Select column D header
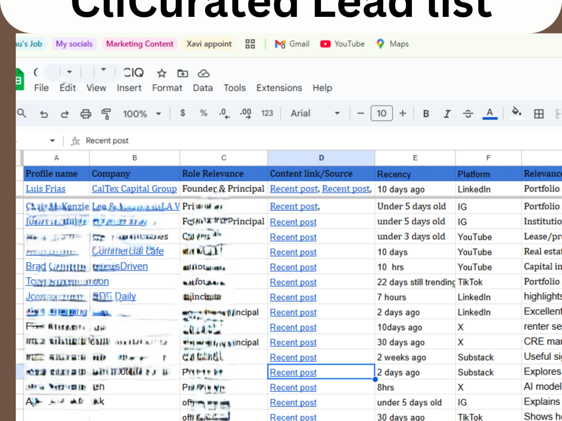562x421 pixels. [321, 158]
